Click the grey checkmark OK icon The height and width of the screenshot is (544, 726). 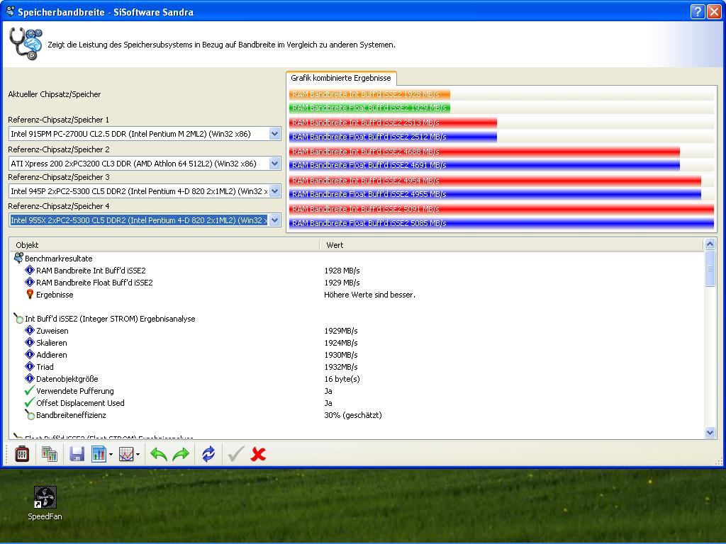tap(235, 454)
